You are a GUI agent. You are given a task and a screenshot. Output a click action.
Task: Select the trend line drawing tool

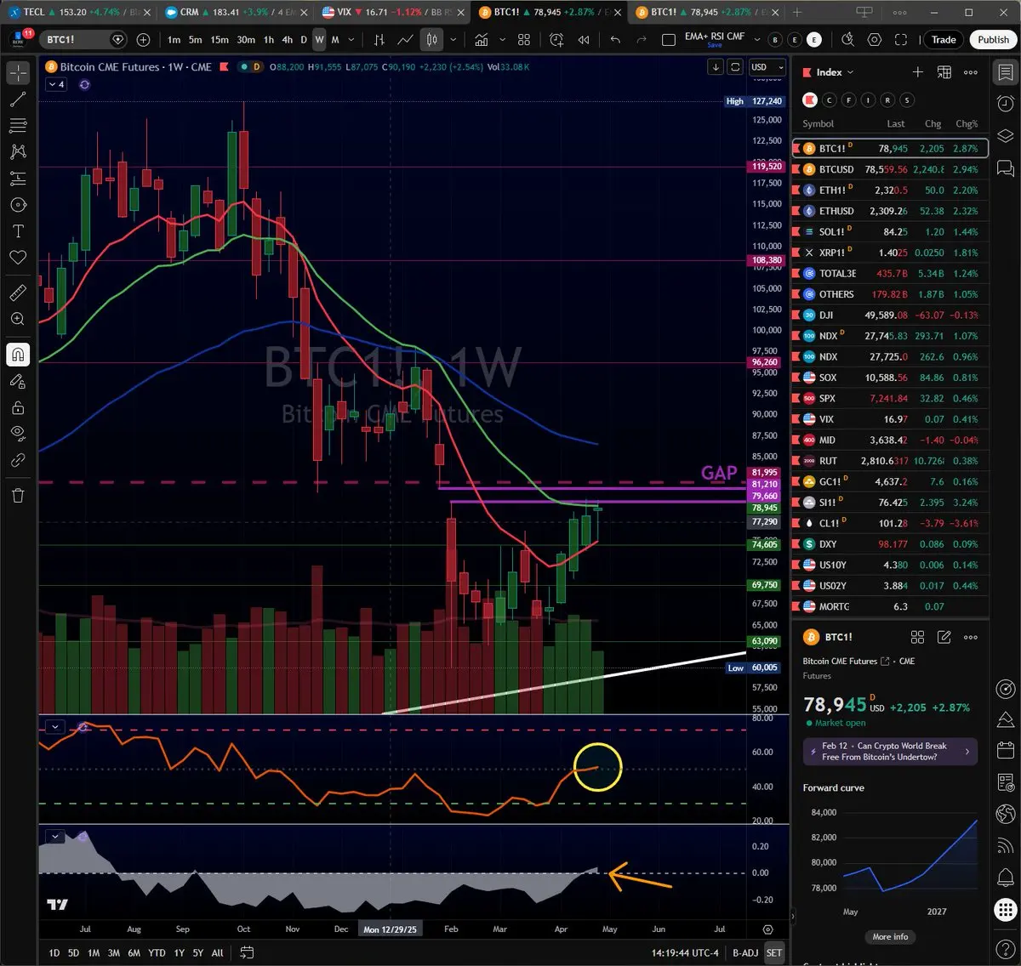click(18, 99)
